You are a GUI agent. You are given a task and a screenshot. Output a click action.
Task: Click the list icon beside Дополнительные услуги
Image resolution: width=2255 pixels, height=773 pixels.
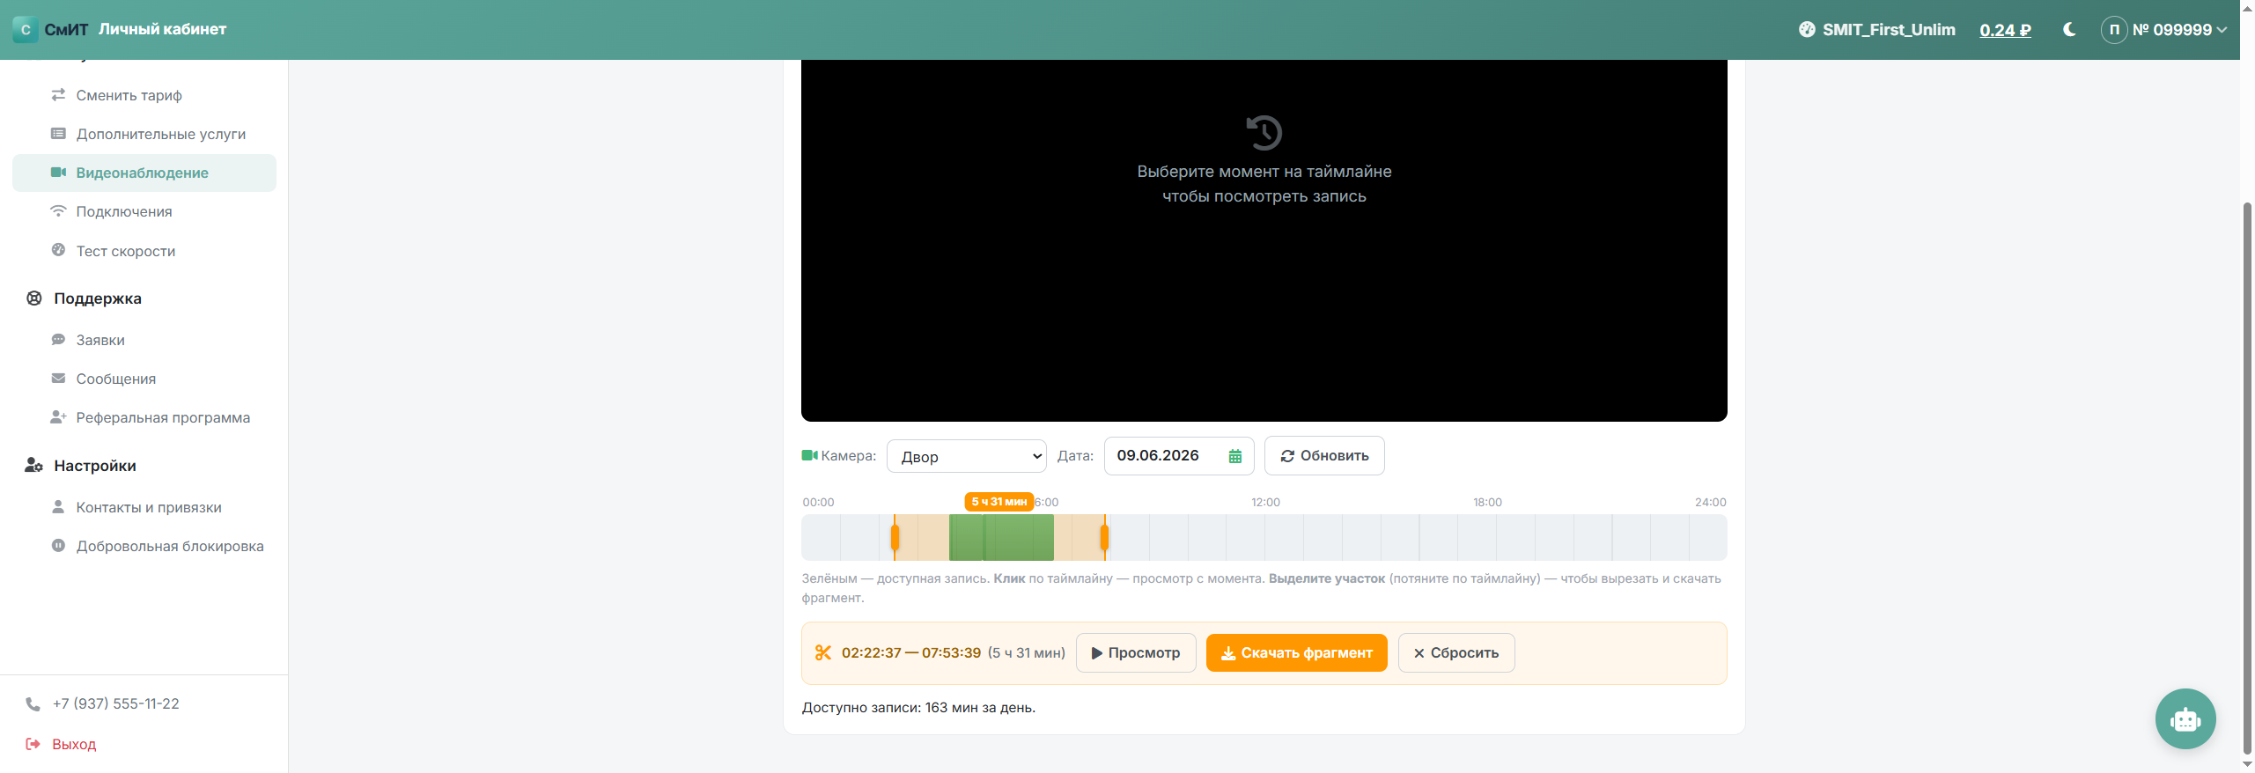(x=58, y=134)
